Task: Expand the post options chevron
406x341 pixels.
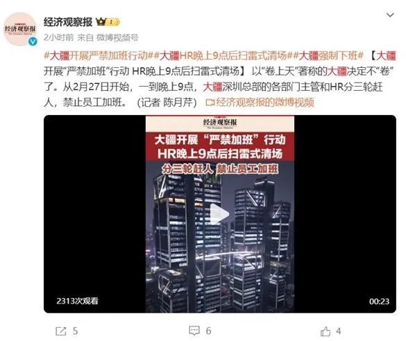Action: coord(390,15)
